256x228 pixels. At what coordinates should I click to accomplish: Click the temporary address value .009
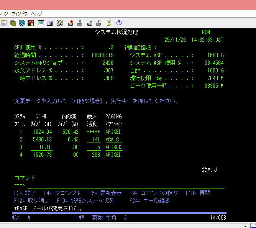[108, 78]
